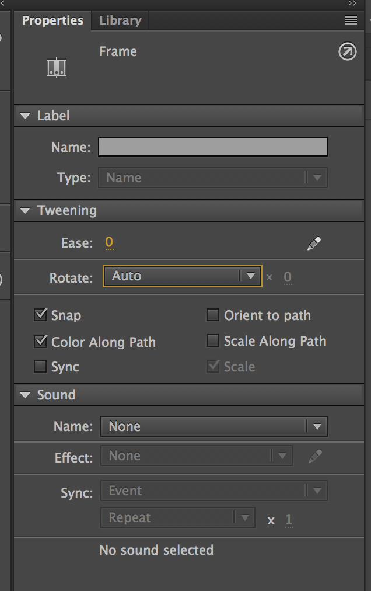Enable Orient to path option

pos(213,315)
